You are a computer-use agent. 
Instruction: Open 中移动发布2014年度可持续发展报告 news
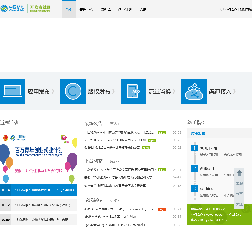point(120,170)
